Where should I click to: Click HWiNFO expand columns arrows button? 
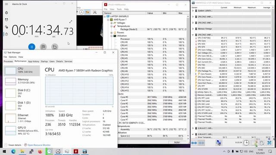[x=194, y=143]
